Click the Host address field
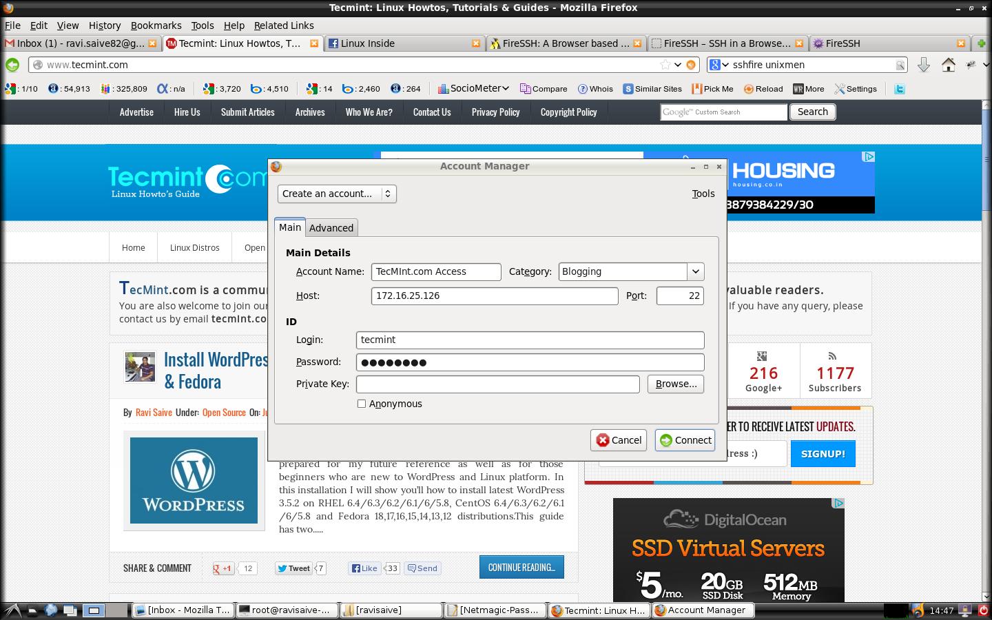 495,296
